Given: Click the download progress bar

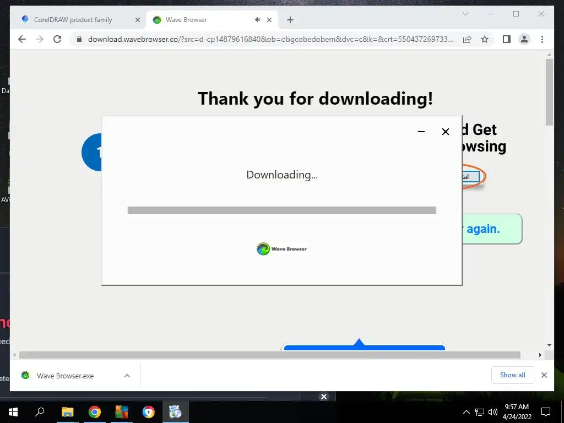Looking at the screenshot, I should click(x=282, y=210).
